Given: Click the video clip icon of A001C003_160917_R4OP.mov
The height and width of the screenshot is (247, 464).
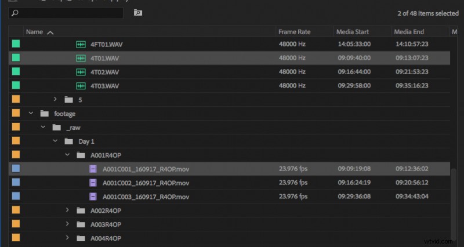Looking at the screenshot, I should pyautogui.click(x=93, y=197).
